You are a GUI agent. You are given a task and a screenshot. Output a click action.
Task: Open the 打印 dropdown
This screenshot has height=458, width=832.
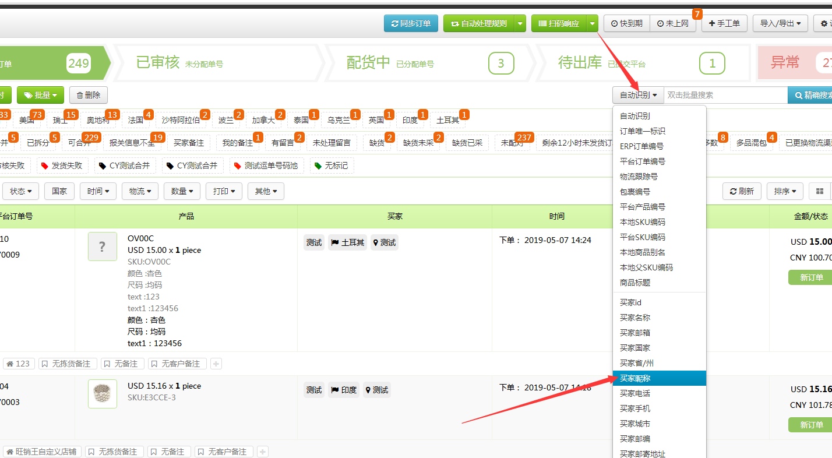(224, 191)
